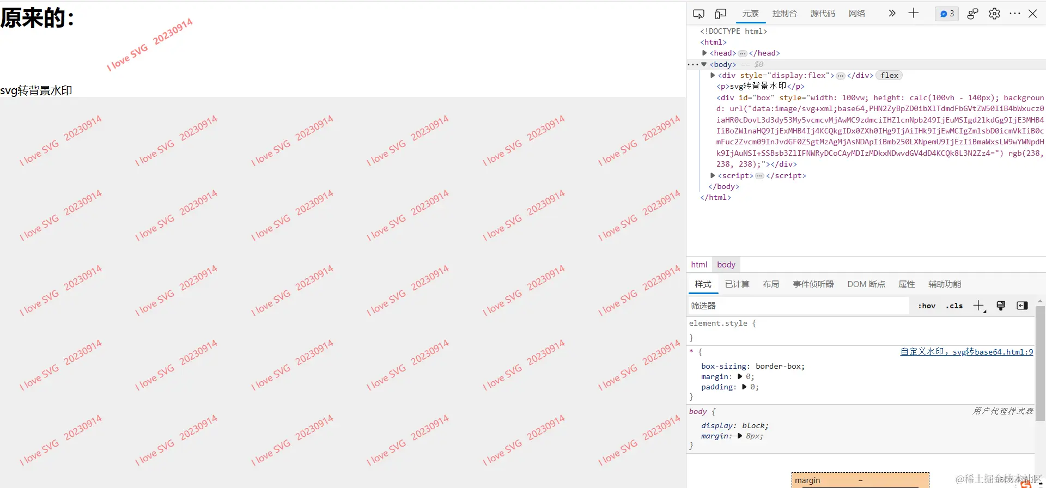Select the body breadcrumb

[x=726, y=265]
